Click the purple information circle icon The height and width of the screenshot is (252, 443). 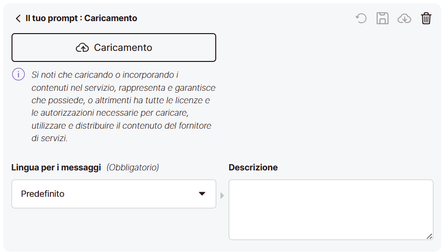pos(18,74)
